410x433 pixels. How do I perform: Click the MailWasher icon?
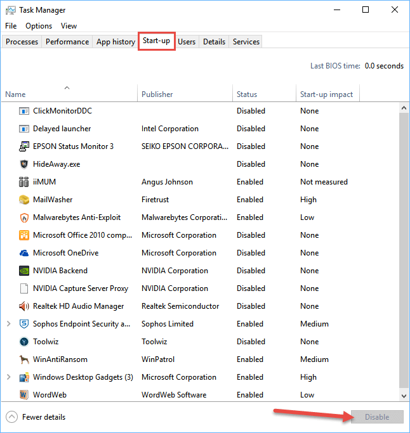[x=24, y=200]
